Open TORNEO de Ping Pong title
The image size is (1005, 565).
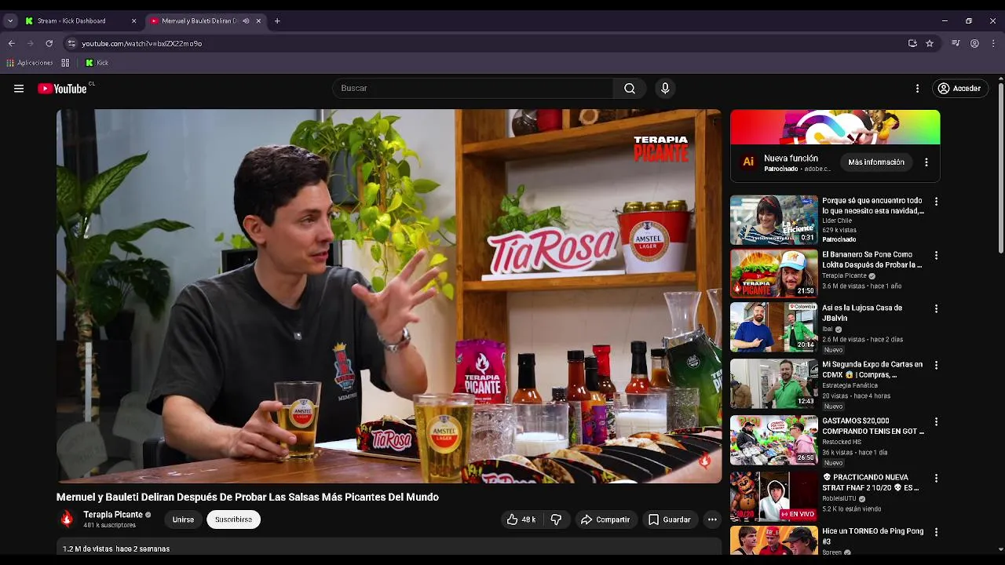click(x=872, y=536)
